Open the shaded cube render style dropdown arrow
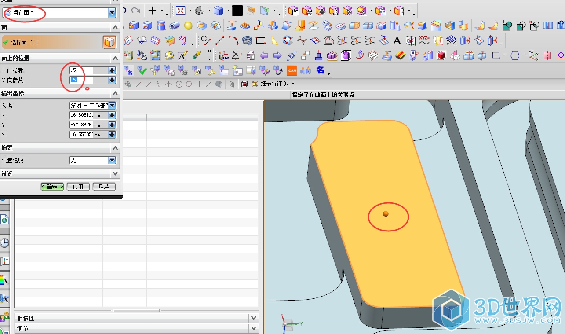The width and height of the screenshot is (565, 334). click(228, 11)
